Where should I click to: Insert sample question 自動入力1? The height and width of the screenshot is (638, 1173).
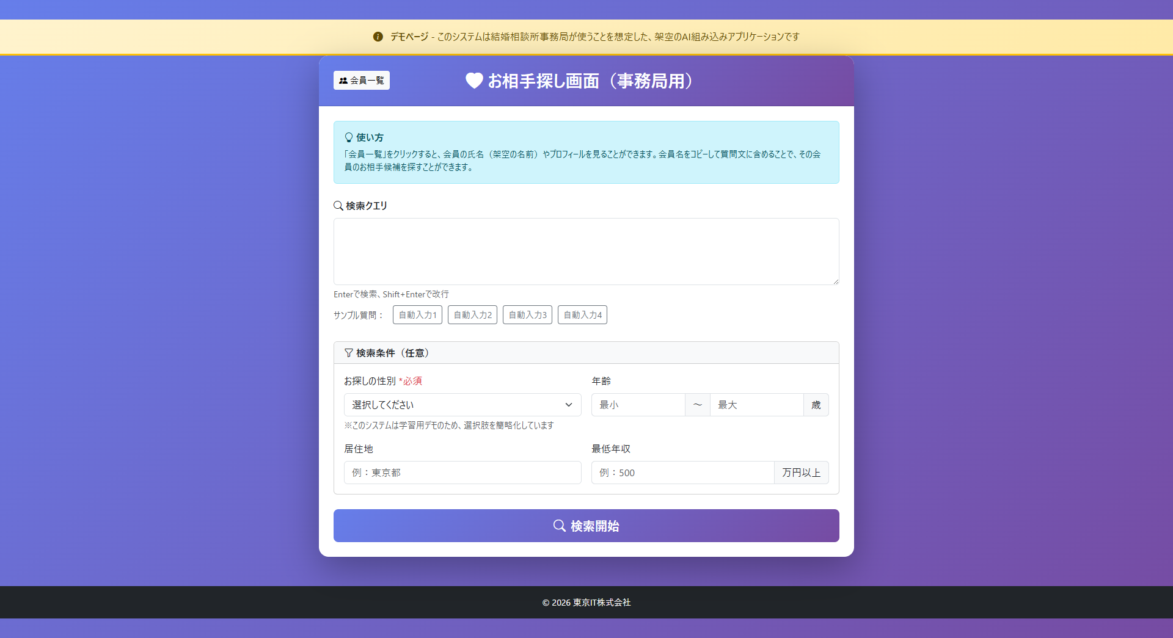[x=417, y=315]
